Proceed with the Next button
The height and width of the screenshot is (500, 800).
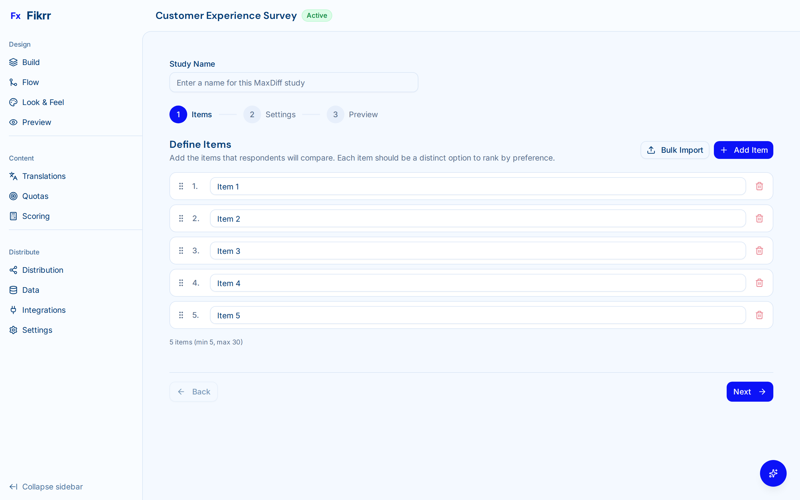749,392
